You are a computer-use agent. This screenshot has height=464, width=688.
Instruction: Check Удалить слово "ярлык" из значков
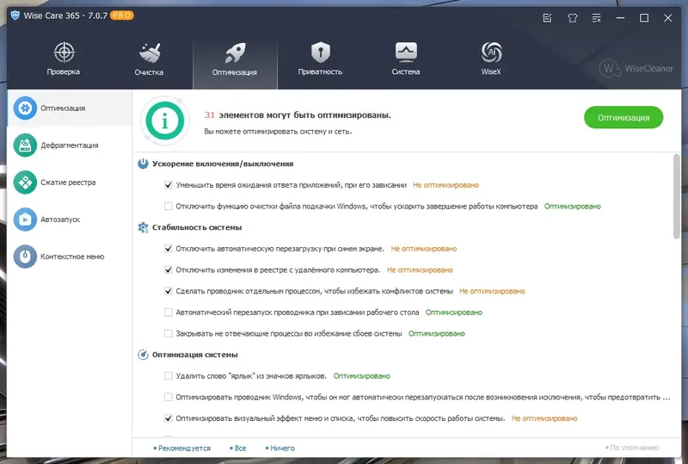click(168, 376)
